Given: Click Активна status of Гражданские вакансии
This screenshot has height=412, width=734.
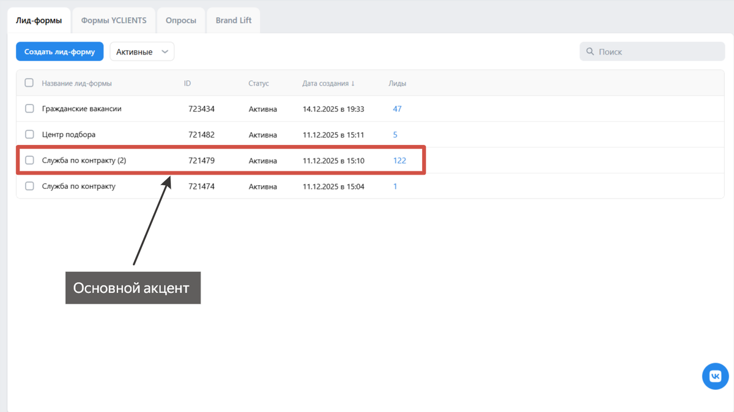Looking at the screenshot, I should [262, 109].
